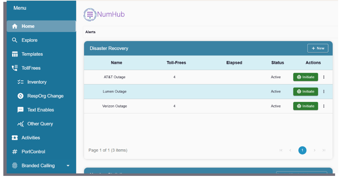Viewport: 342px width, 179px height.
Task: Select page 1 in the pagination control
Action: [x=302, y=150]
